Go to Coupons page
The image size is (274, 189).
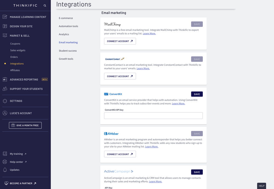click(15, 44)
